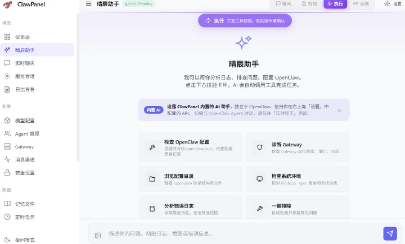Open 记忆文件 book icon

[7, 204]
